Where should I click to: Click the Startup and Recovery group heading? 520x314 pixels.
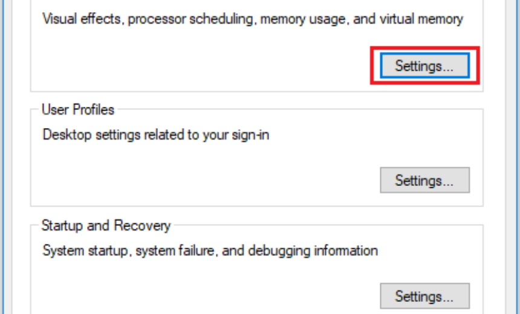point(106,226)
